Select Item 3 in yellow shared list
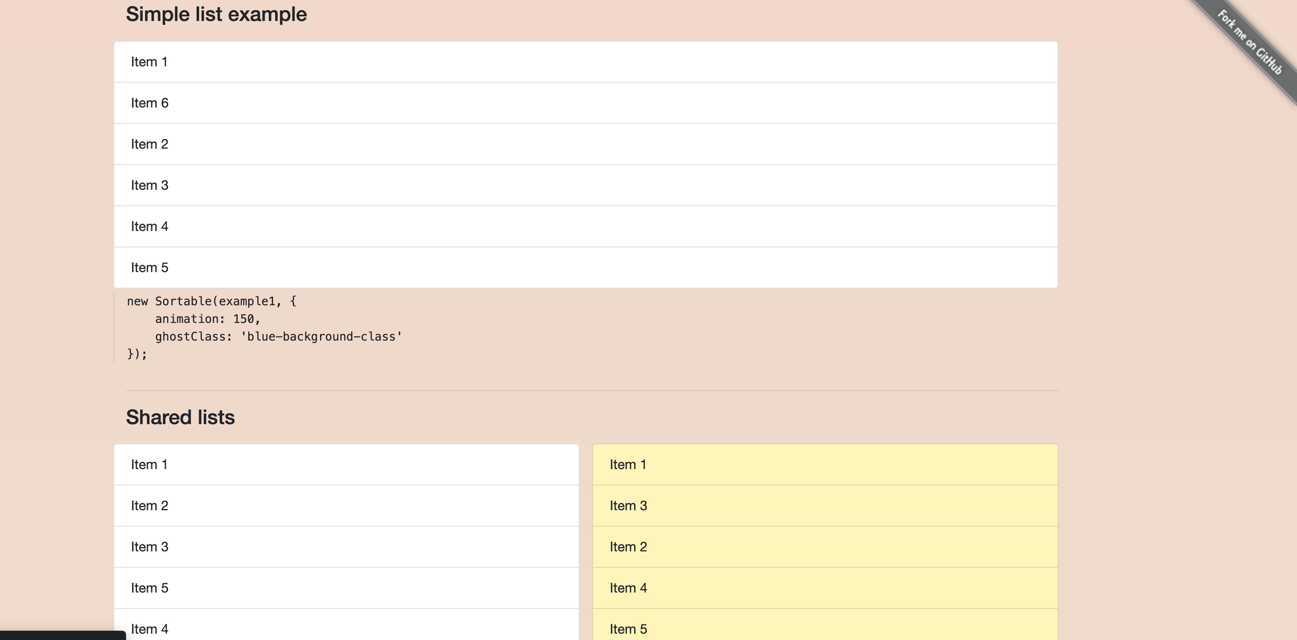This screenshot has height=640, width=1297. [x=825, y=506]
